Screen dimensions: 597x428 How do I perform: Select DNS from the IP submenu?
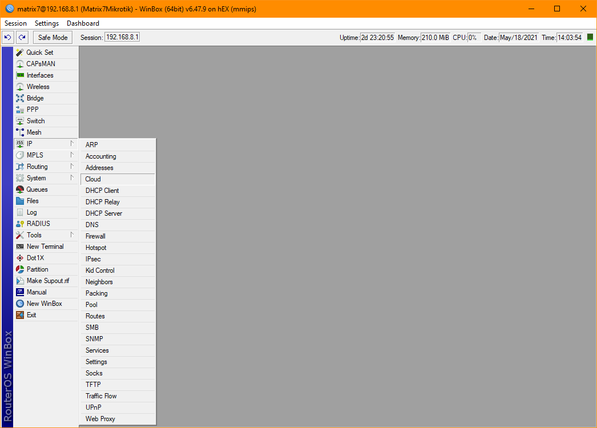pos(118,225)
